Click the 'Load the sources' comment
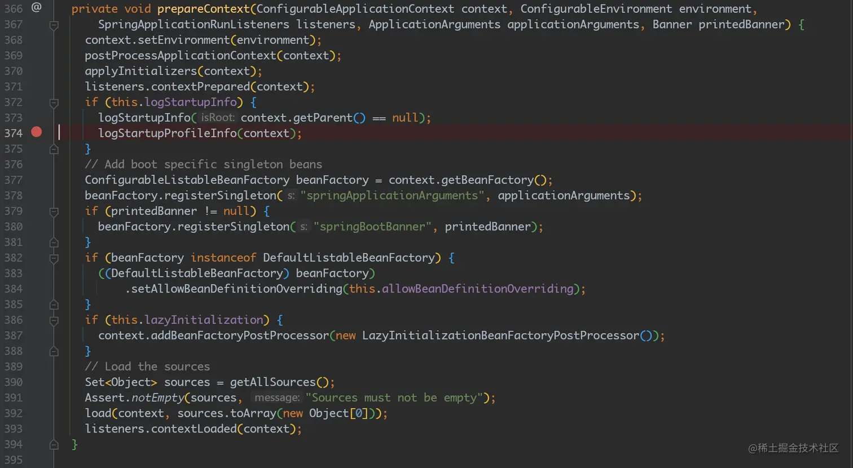The image size is (853, 468). [x=147, y=367]
